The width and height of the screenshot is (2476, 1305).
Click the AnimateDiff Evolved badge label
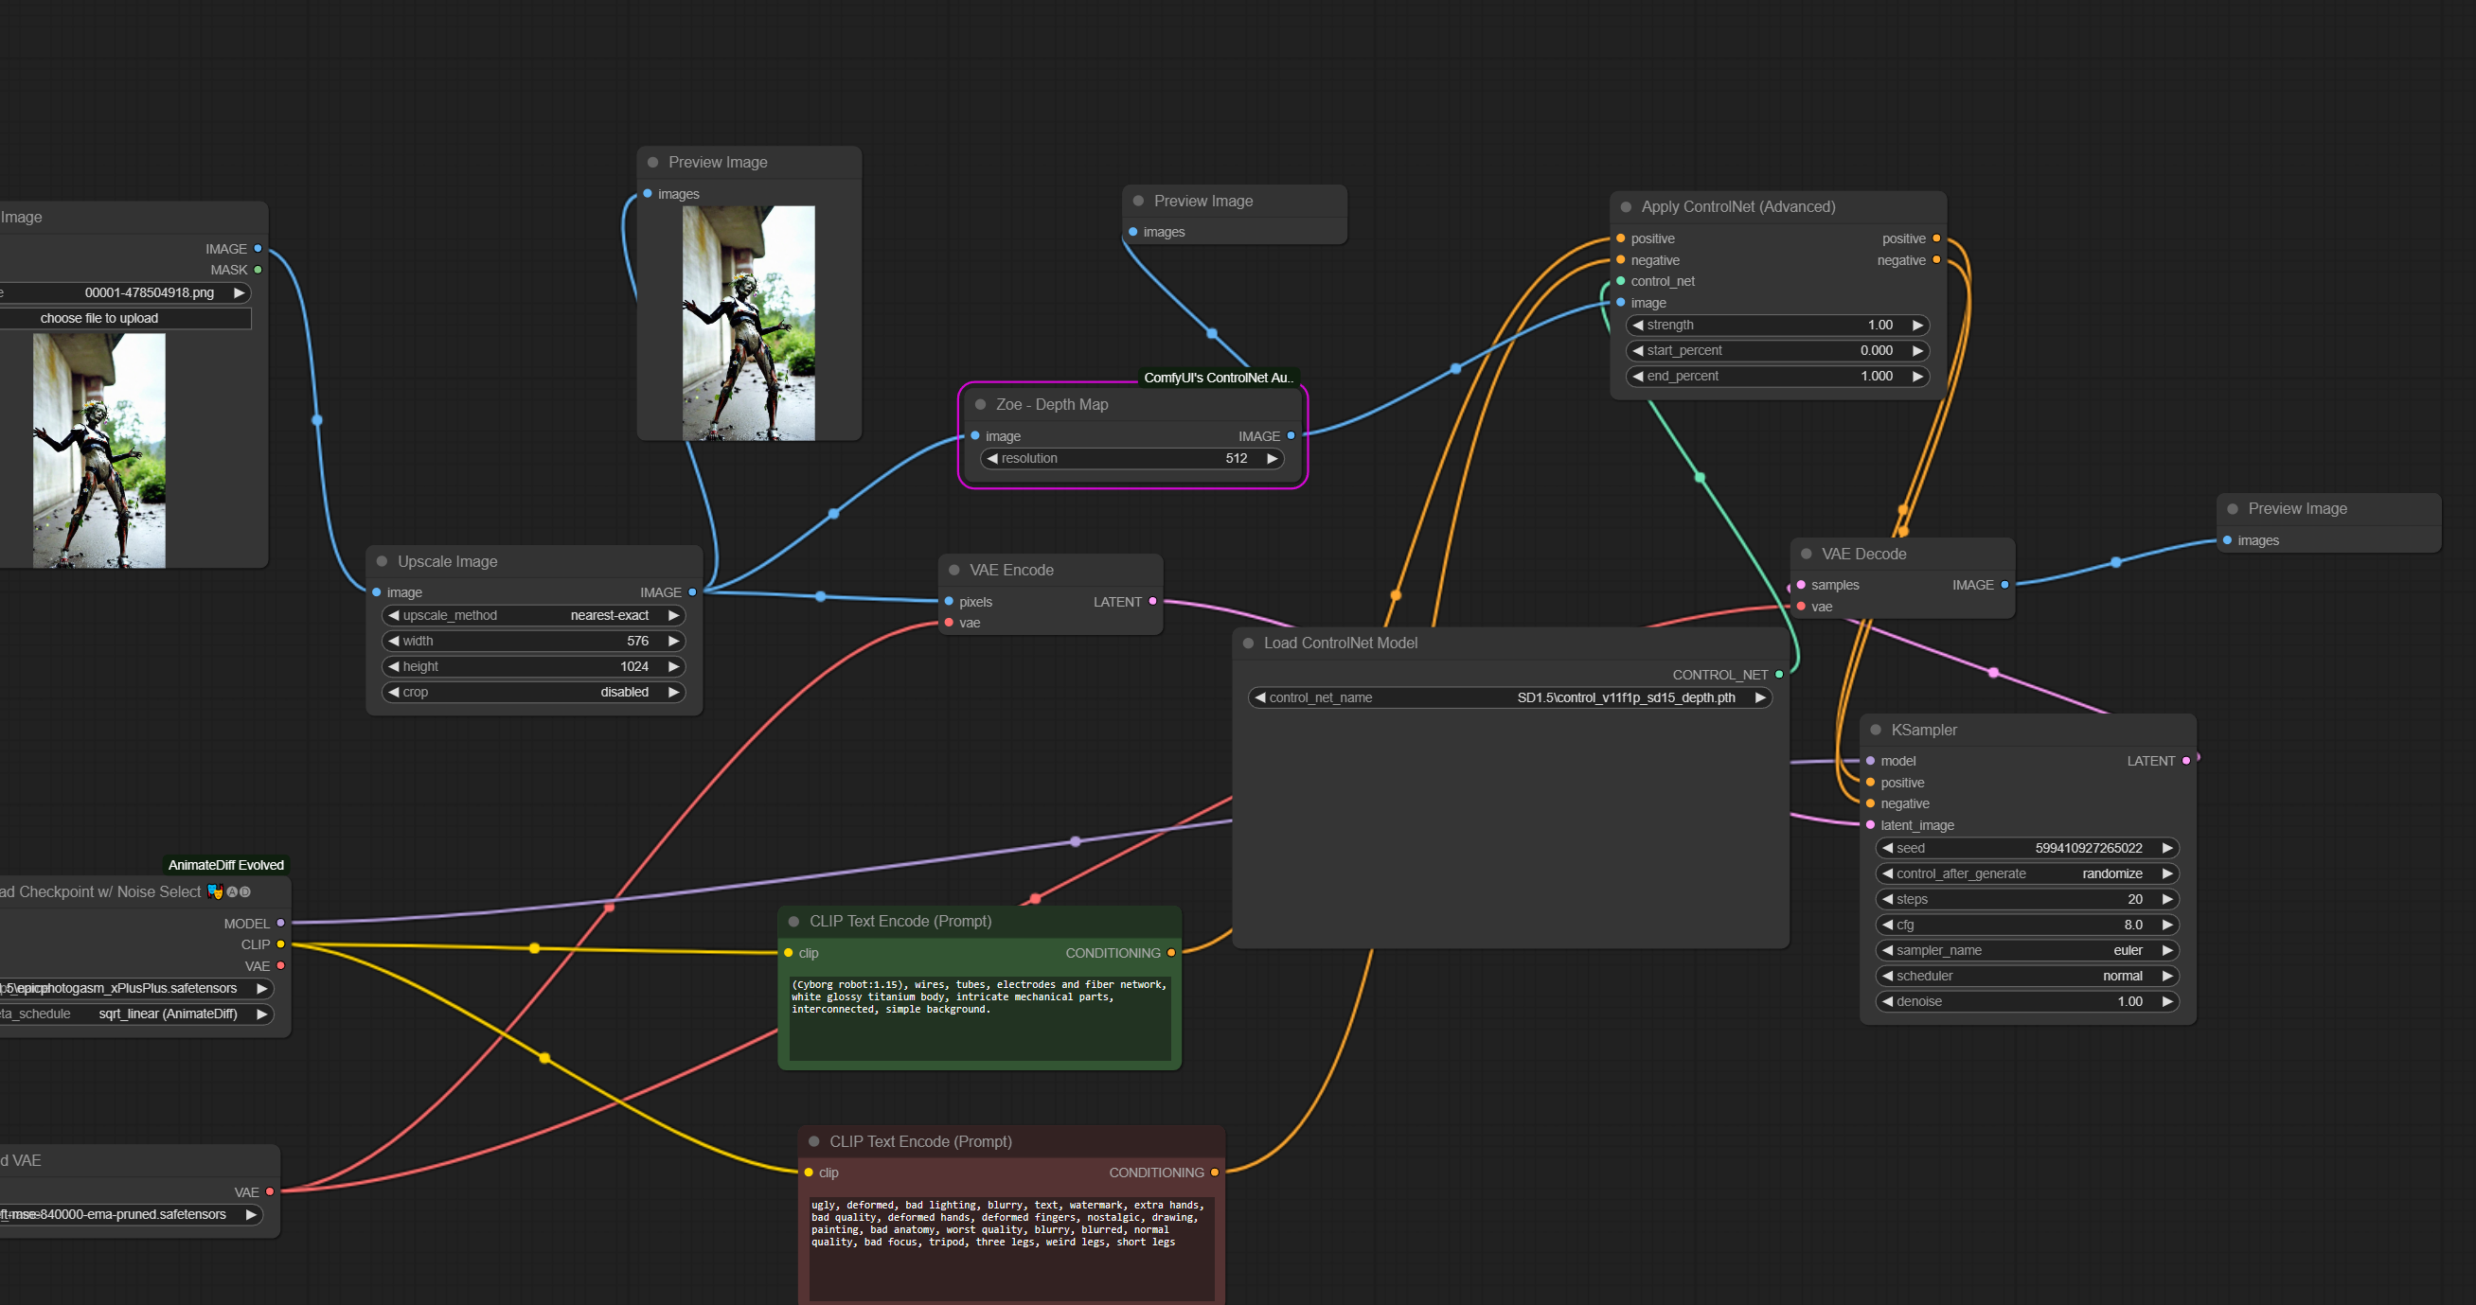226,865
